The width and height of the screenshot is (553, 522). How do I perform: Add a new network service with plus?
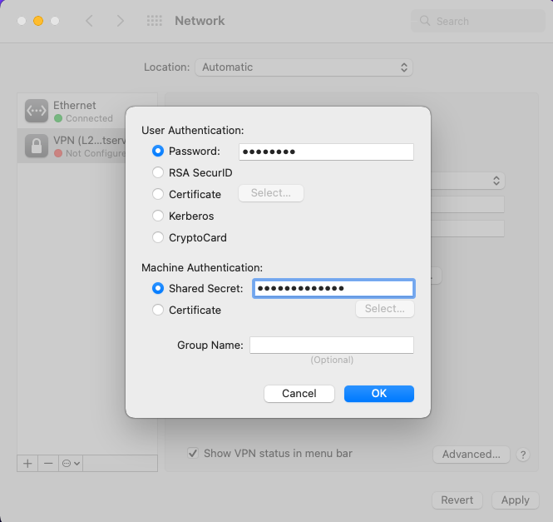(x=27, y=463)
